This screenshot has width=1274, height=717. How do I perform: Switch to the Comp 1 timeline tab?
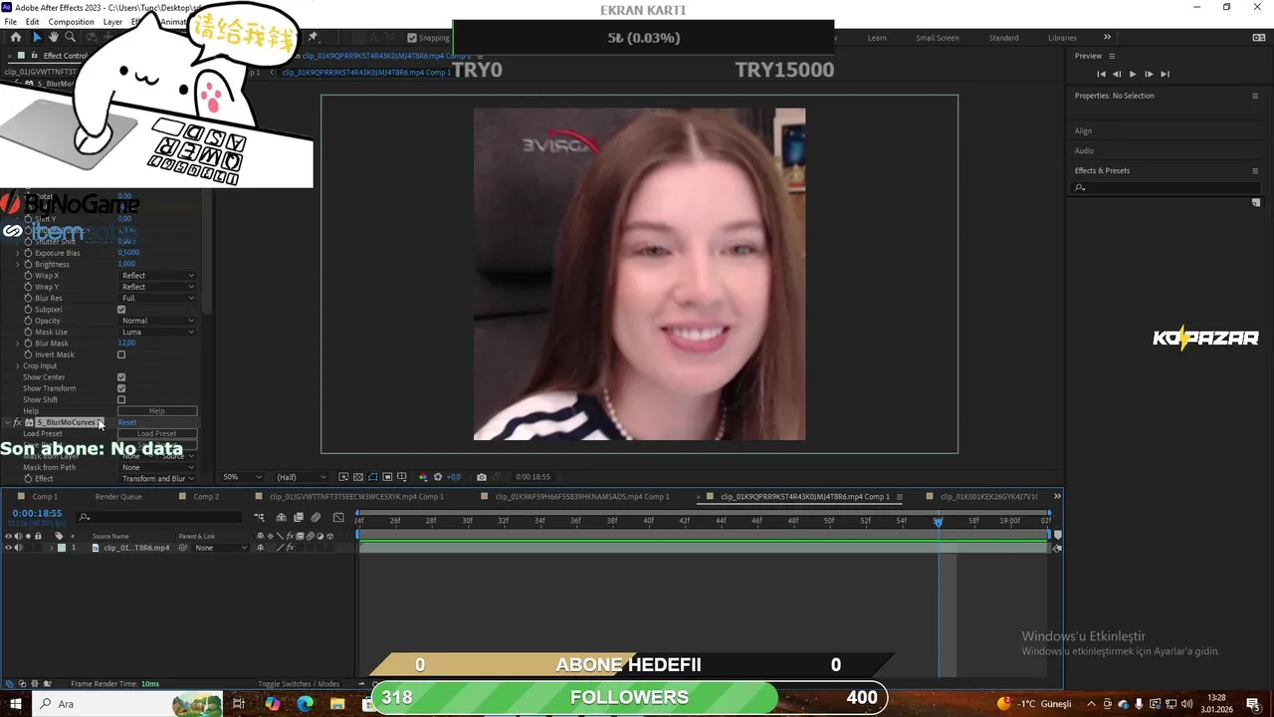[44, 496]
